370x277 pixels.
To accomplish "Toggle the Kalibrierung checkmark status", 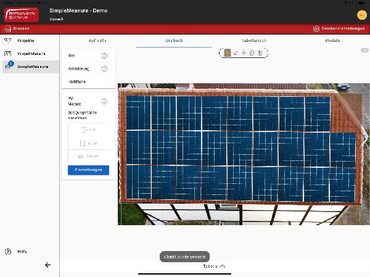I will click(x=104, y=68).
